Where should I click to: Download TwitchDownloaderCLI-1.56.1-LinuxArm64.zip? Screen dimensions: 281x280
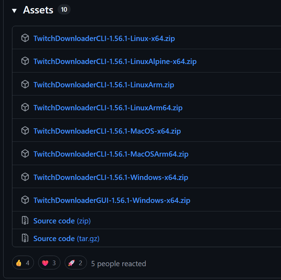coord(108,107)
